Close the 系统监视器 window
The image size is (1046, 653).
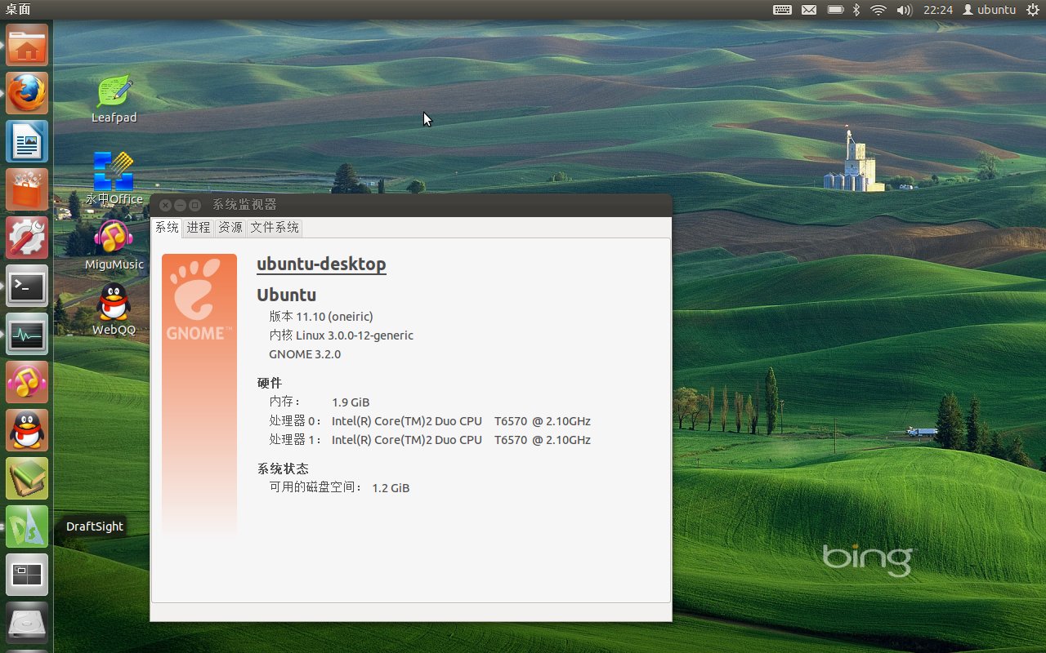(x=166, y=205)
